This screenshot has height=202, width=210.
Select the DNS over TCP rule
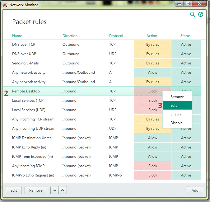102,44
